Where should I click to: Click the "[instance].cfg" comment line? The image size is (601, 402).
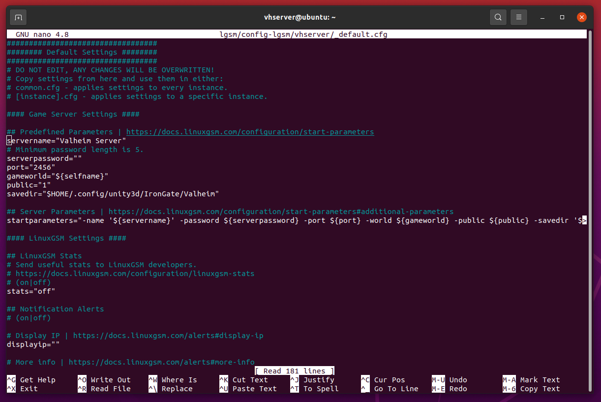click(x=137, y=96)
